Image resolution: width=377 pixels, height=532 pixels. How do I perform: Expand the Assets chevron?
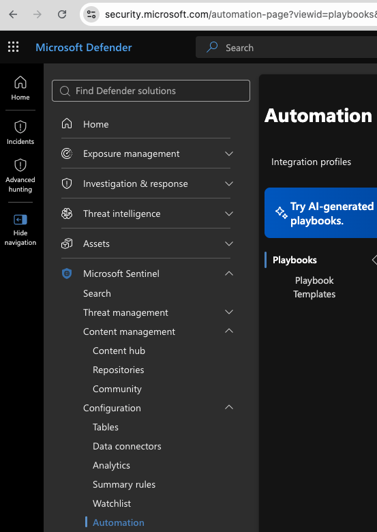click(x=229, y=243)
